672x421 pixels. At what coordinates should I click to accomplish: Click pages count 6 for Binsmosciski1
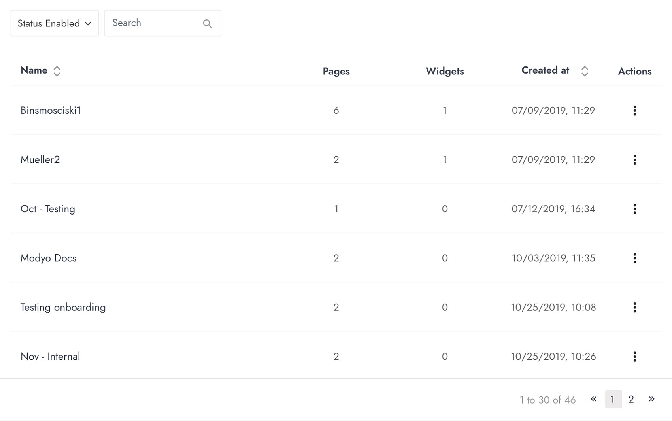coord(336,110)
